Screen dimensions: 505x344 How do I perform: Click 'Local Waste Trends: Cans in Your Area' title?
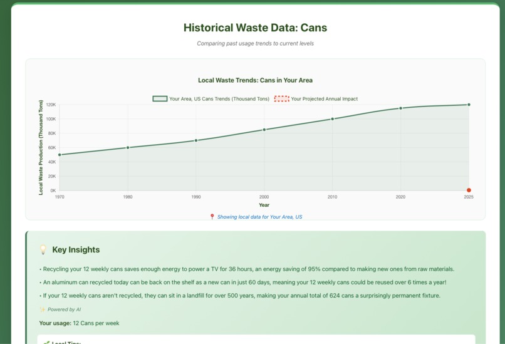click(x=256, y=80)
